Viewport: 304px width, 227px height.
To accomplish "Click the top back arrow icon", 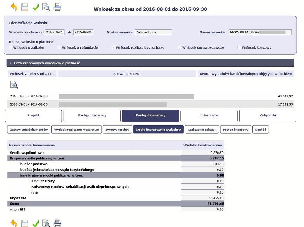I will (14, 7).
